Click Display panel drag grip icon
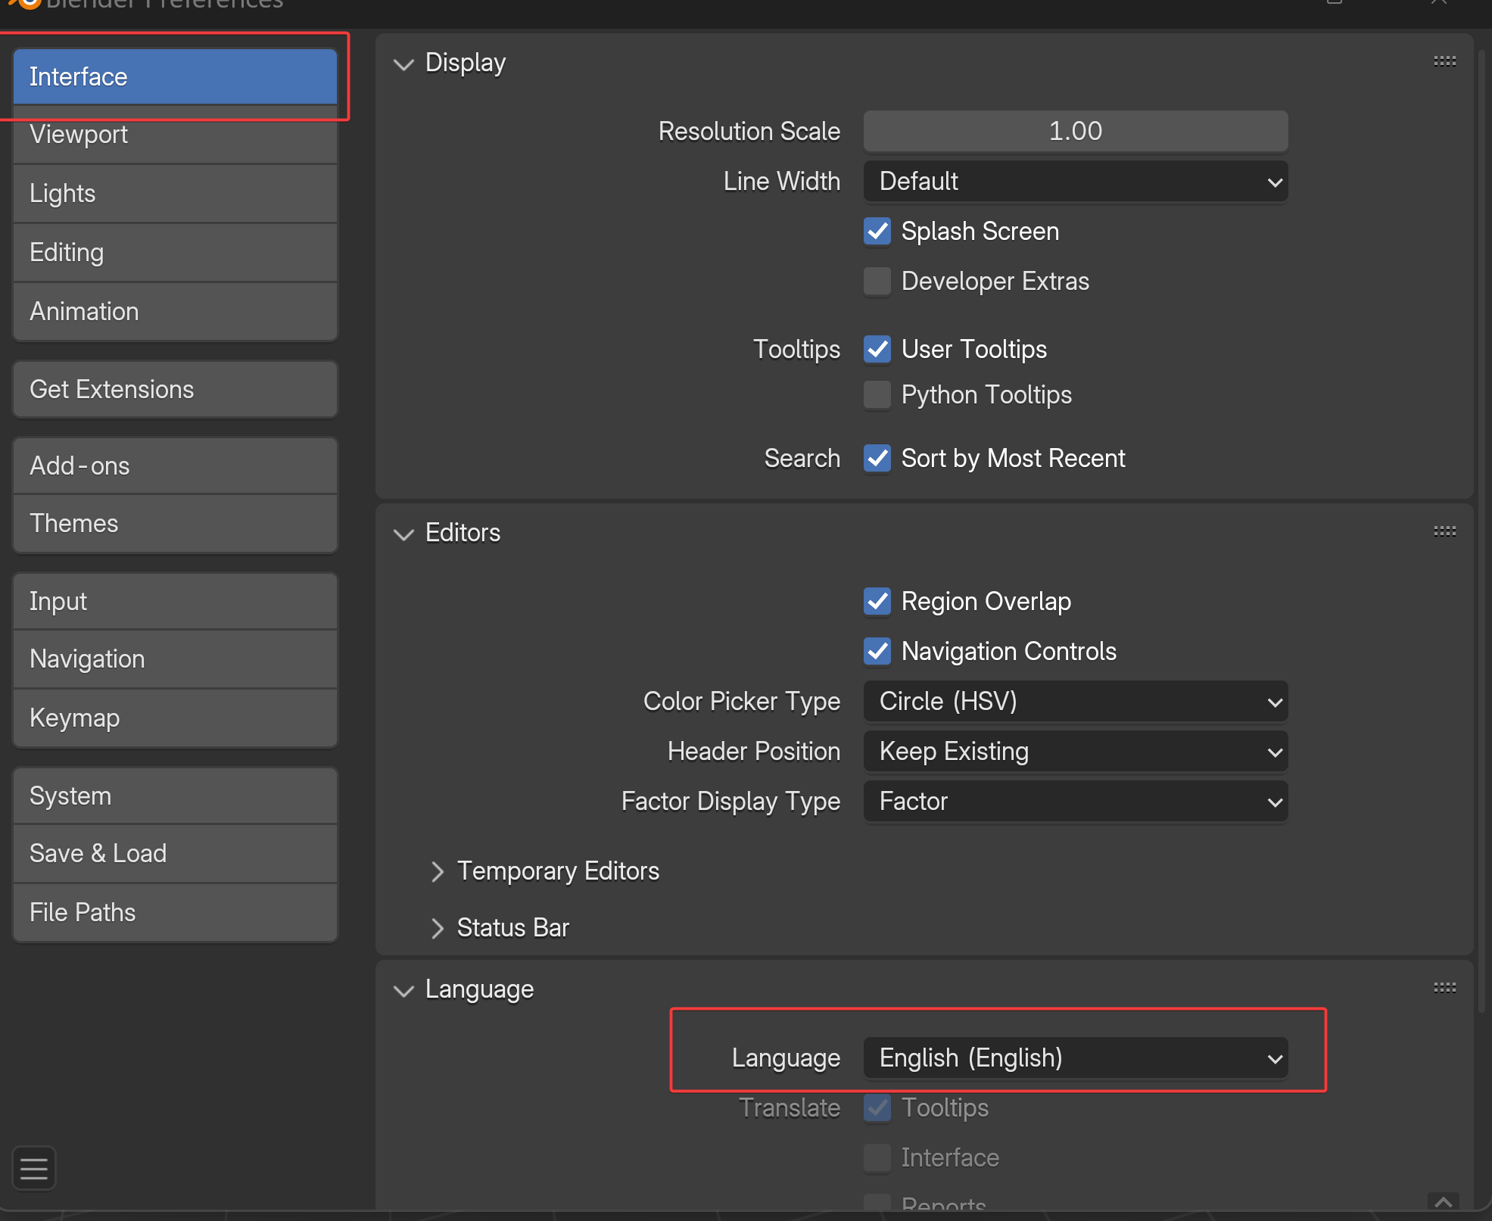Viewport: 1492px width, 1221px height. point(1444,61)
